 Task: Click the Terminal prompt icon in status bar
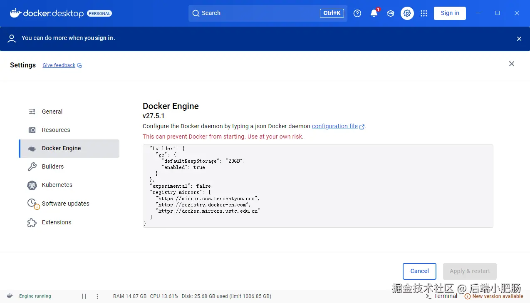click(428, 296)
